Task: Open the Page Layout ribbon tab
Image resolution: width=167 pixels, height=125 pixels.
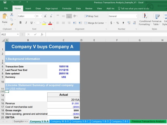Action: pos(52,8)
